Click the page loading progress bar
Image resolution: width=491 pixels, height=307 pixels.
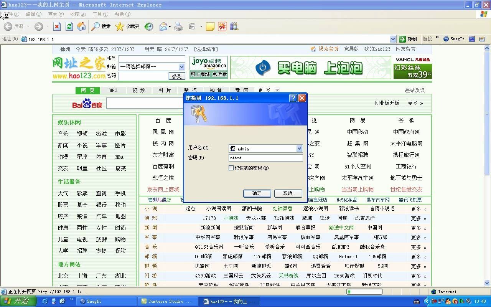(x=364, y=292)
